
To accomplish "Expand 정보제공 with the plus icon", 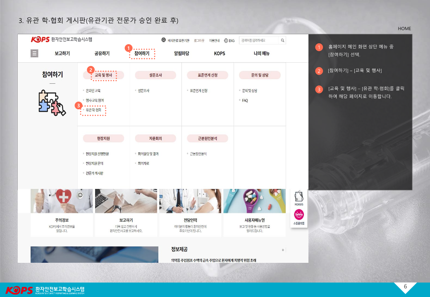I will (x=283, y=250).
